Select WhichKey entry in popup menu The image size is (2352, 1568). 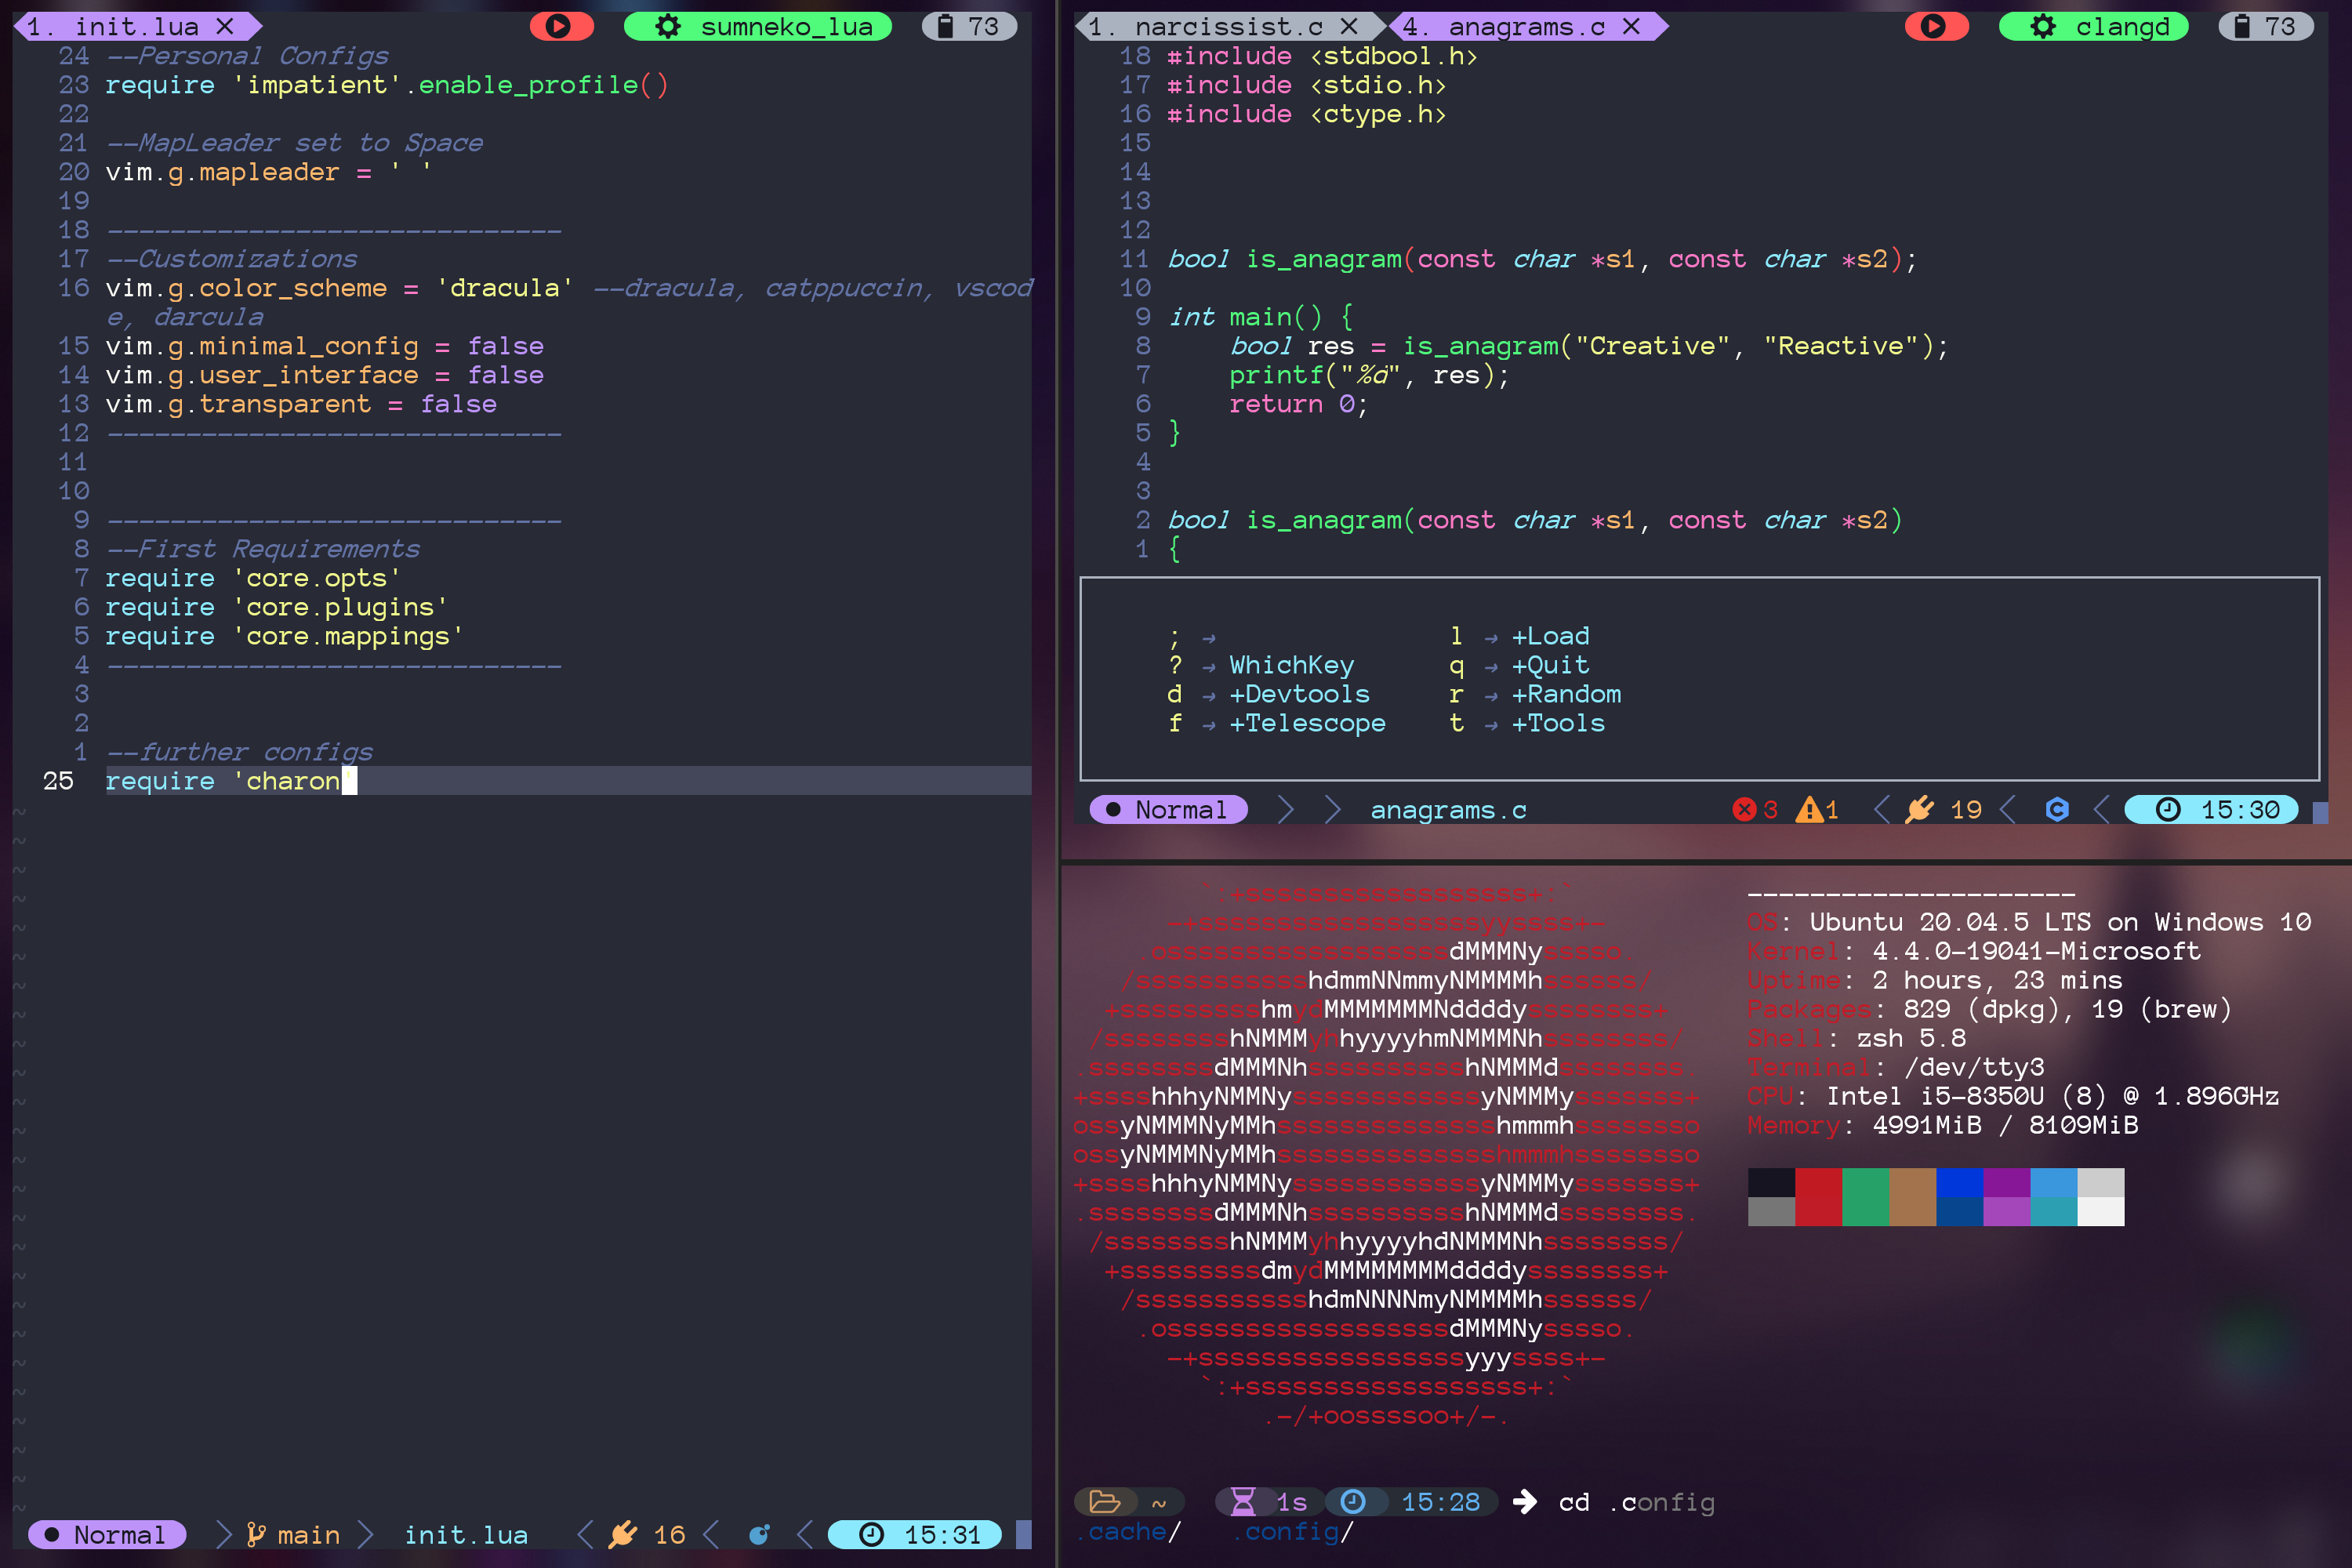[x=1291, y=665]
